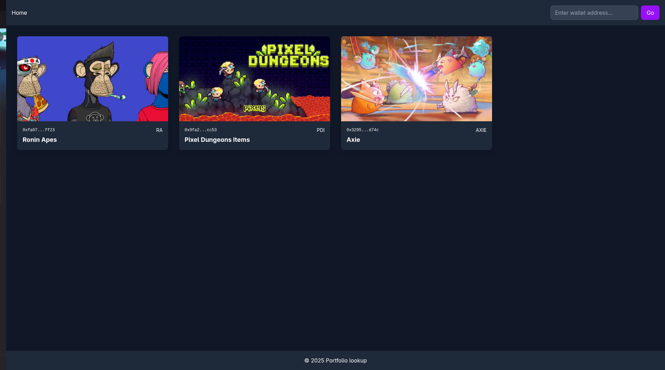Click the footer Portfolio lookup copyright text

(335, 360)
